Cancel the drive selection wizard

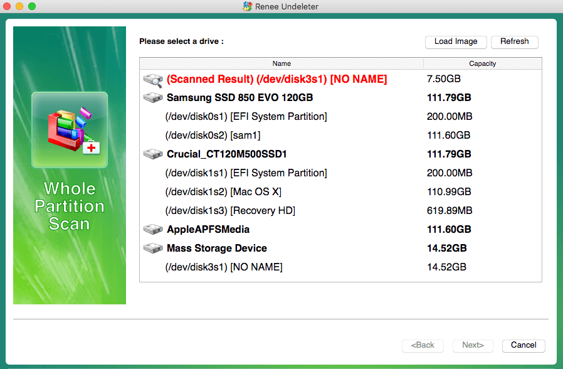pyautogui.click(x=524, y=345)
